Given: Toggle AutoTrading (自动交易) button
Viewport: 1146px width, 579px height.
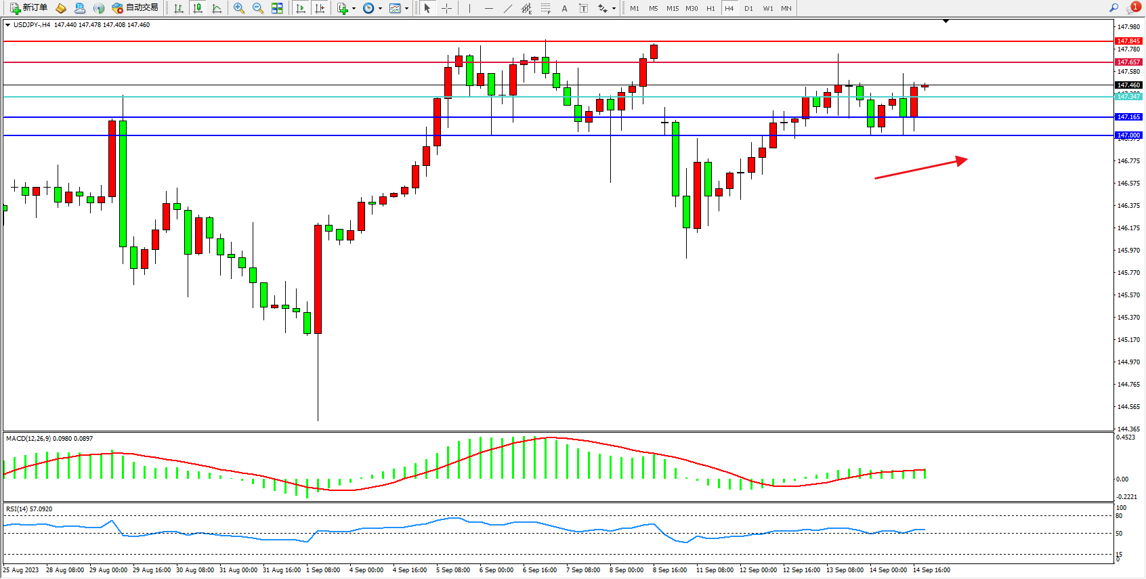Looking at the screenshot, I should coord(135,8).
